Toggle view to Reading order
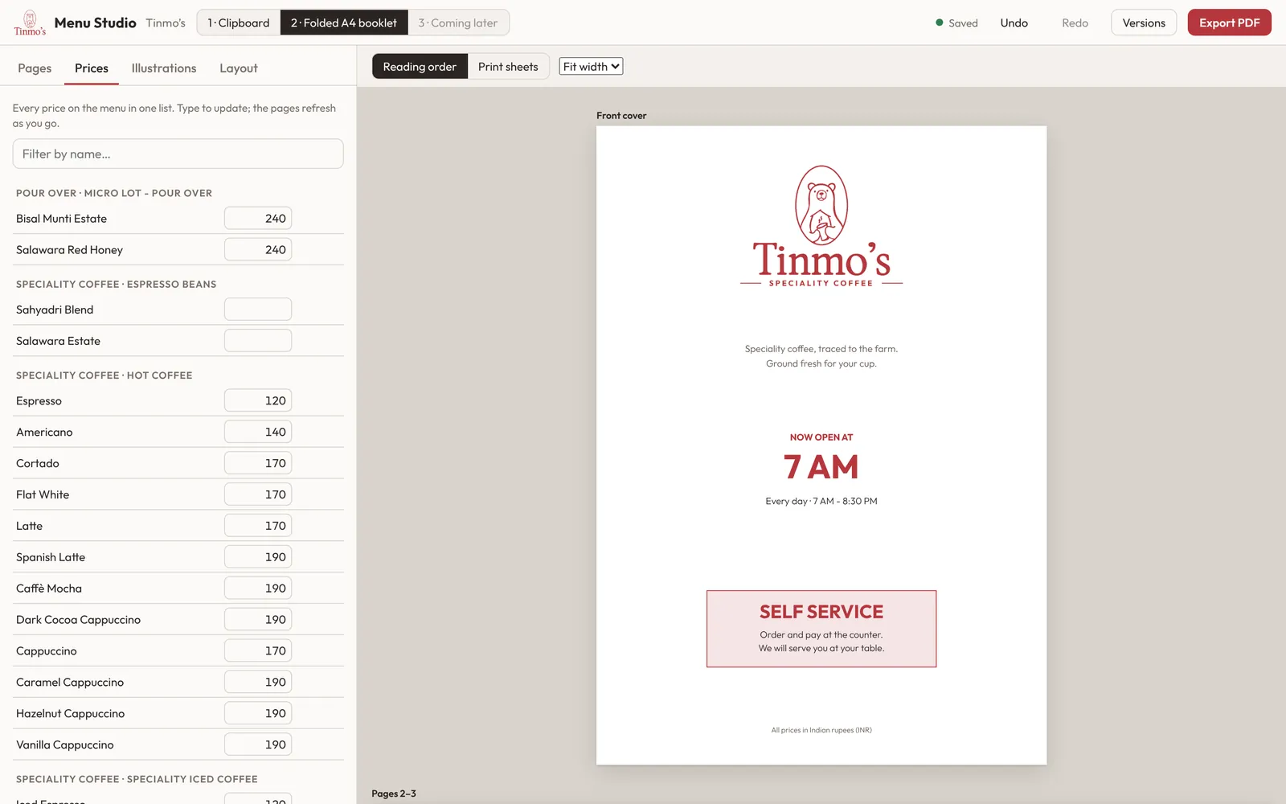This screenshot has width=1286, height=804. (420, 67)
